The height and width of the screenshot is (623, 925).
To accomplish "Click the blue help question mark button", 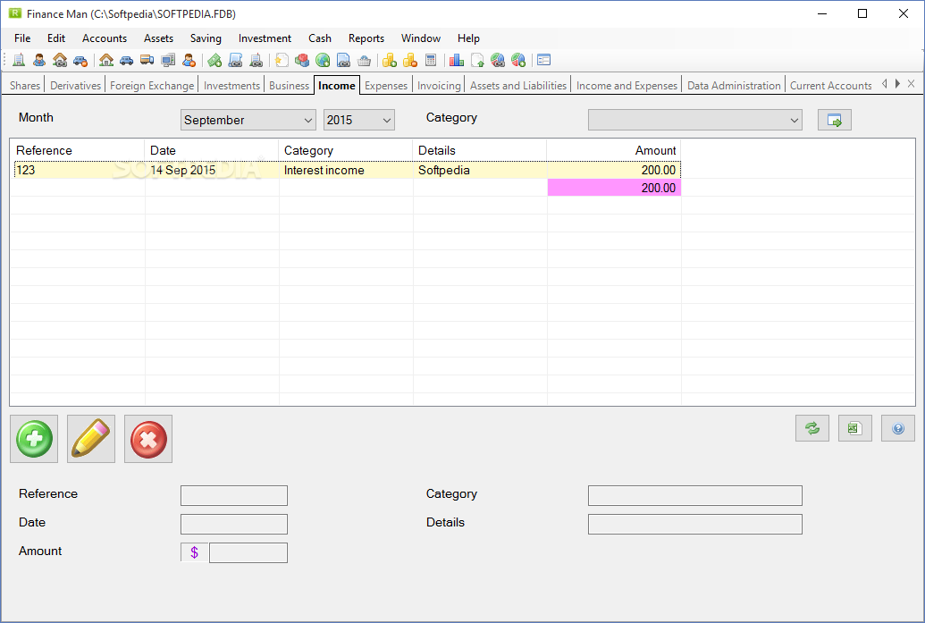I will [898, 428].
